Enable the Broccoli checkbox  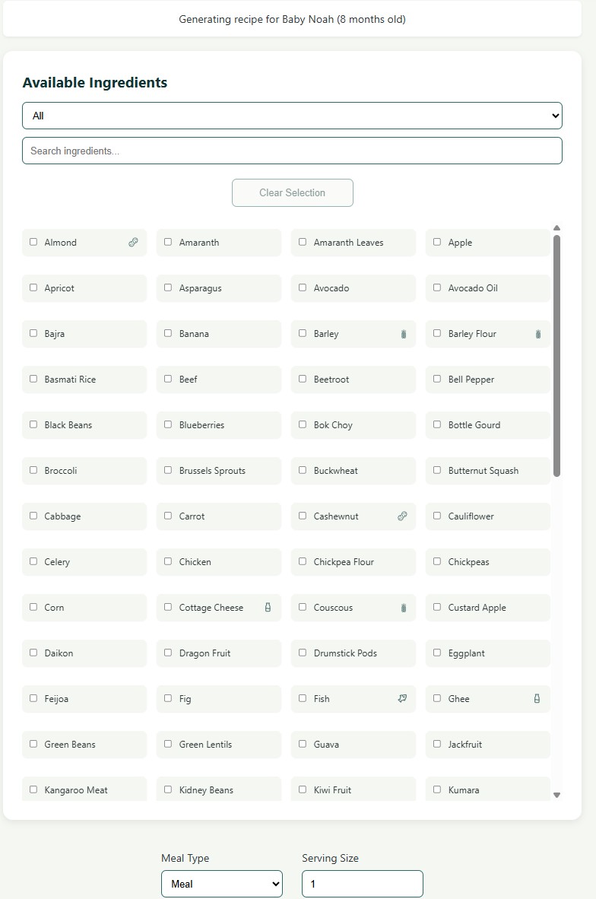point(33,470)
